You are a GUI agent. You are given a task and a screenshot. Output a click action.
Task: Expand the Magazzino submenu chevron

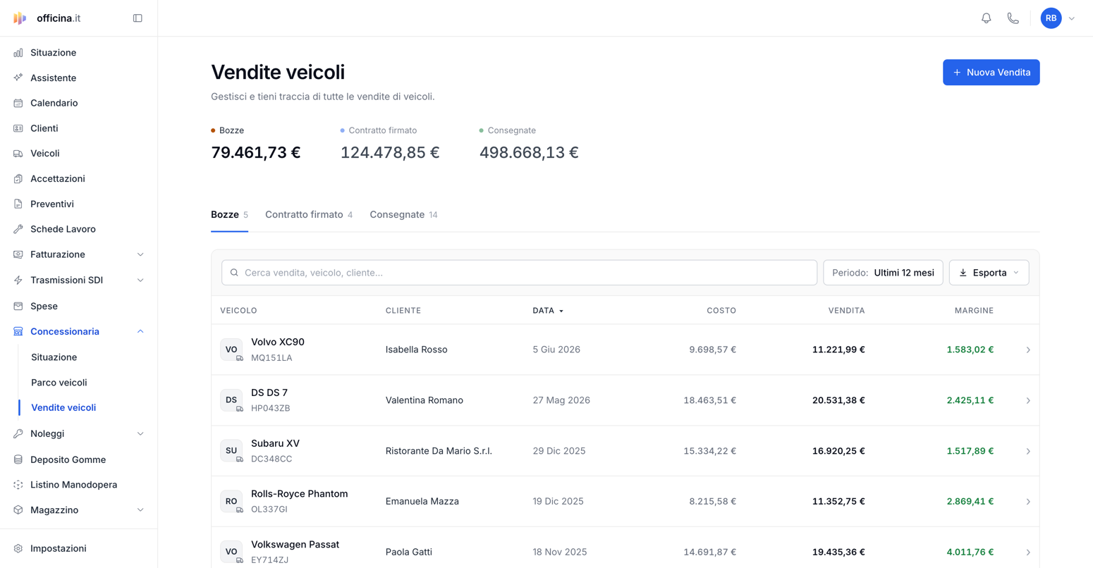point(140,510)
